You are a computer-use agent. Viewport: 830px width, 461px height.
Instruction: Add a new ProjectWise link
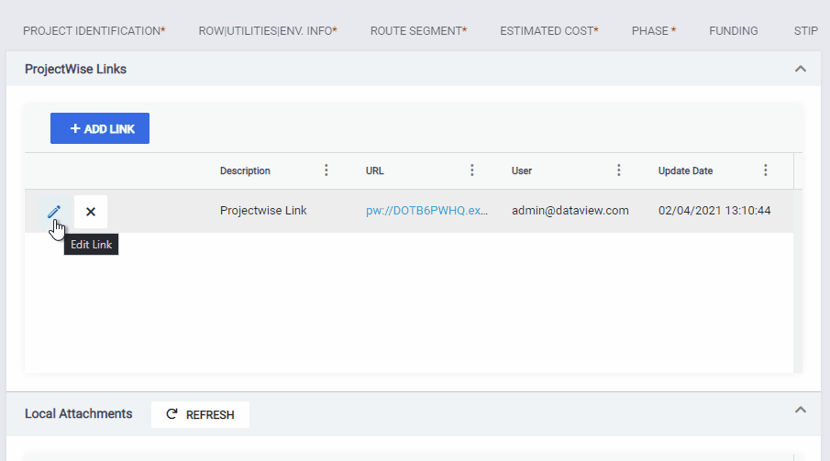pyautogui.click(x=100, y=128)
